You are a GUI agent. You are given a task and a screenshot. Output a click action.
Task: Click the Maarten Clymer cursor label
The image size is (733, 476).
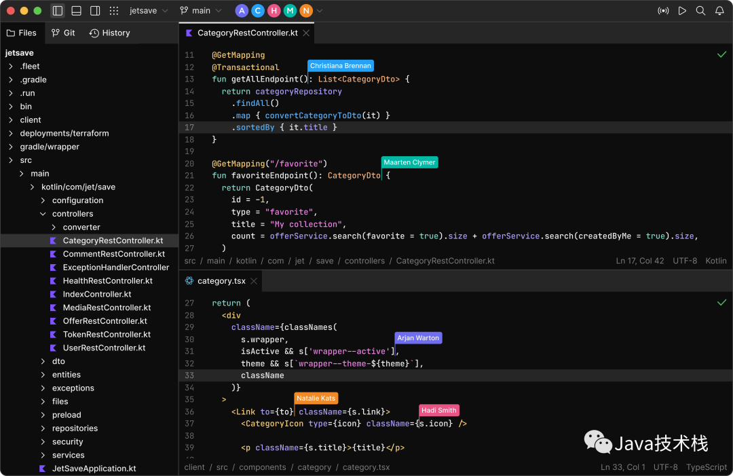409,162
